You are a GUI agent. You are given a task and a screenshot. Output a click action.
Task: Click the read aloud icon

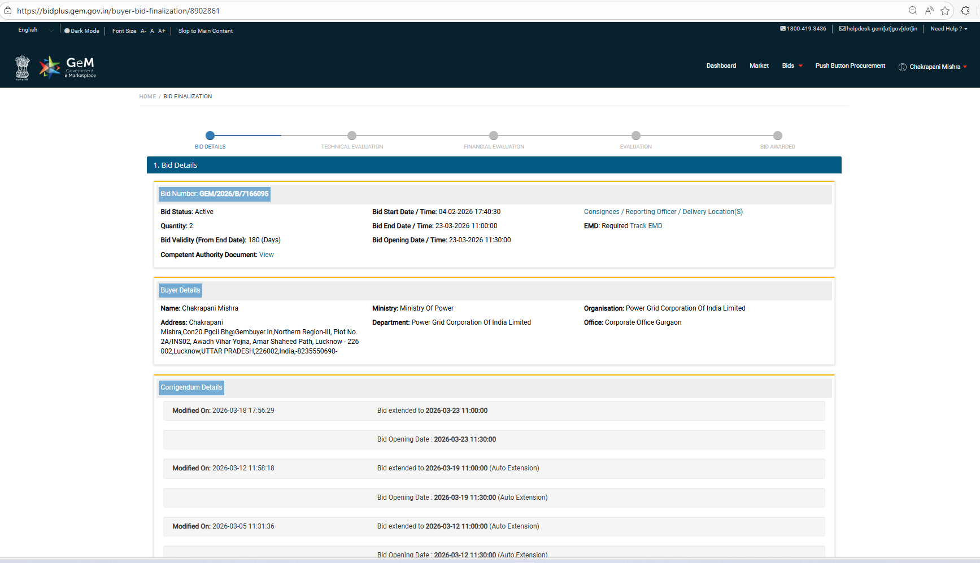(x=929, y=11)
